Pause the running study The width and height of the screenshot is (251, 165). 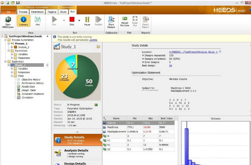click(87, 21)
